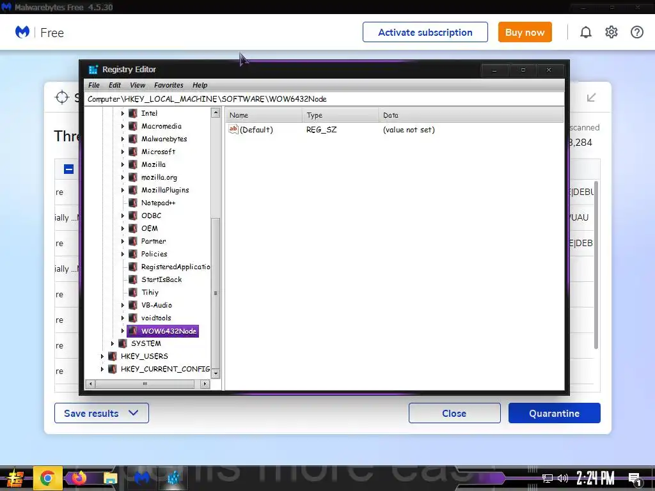Open Malwarebytes help question mark
The image size is (655, 491).
[x=636, y=32]
